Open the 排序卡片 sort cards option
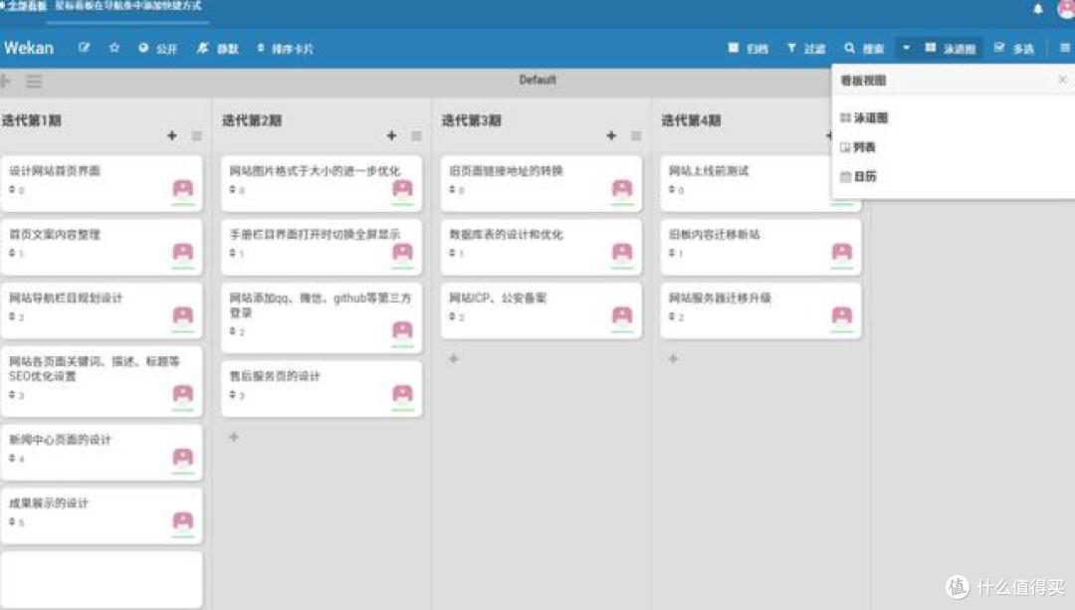 (286, 48)
